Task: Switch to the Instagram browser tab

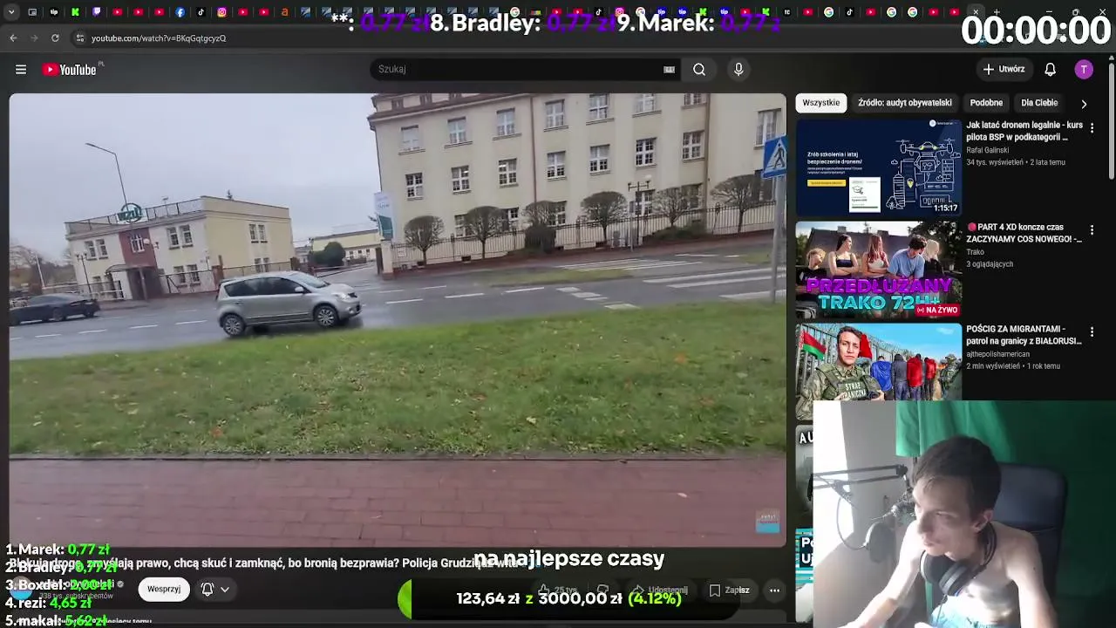Action: 221,12
